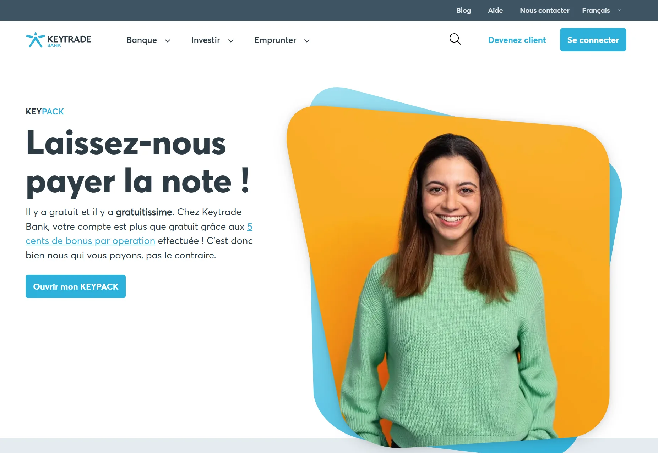Expand the Emprunter menu chevron
Viewport: 658px width, 453px height.
point(307,41)
